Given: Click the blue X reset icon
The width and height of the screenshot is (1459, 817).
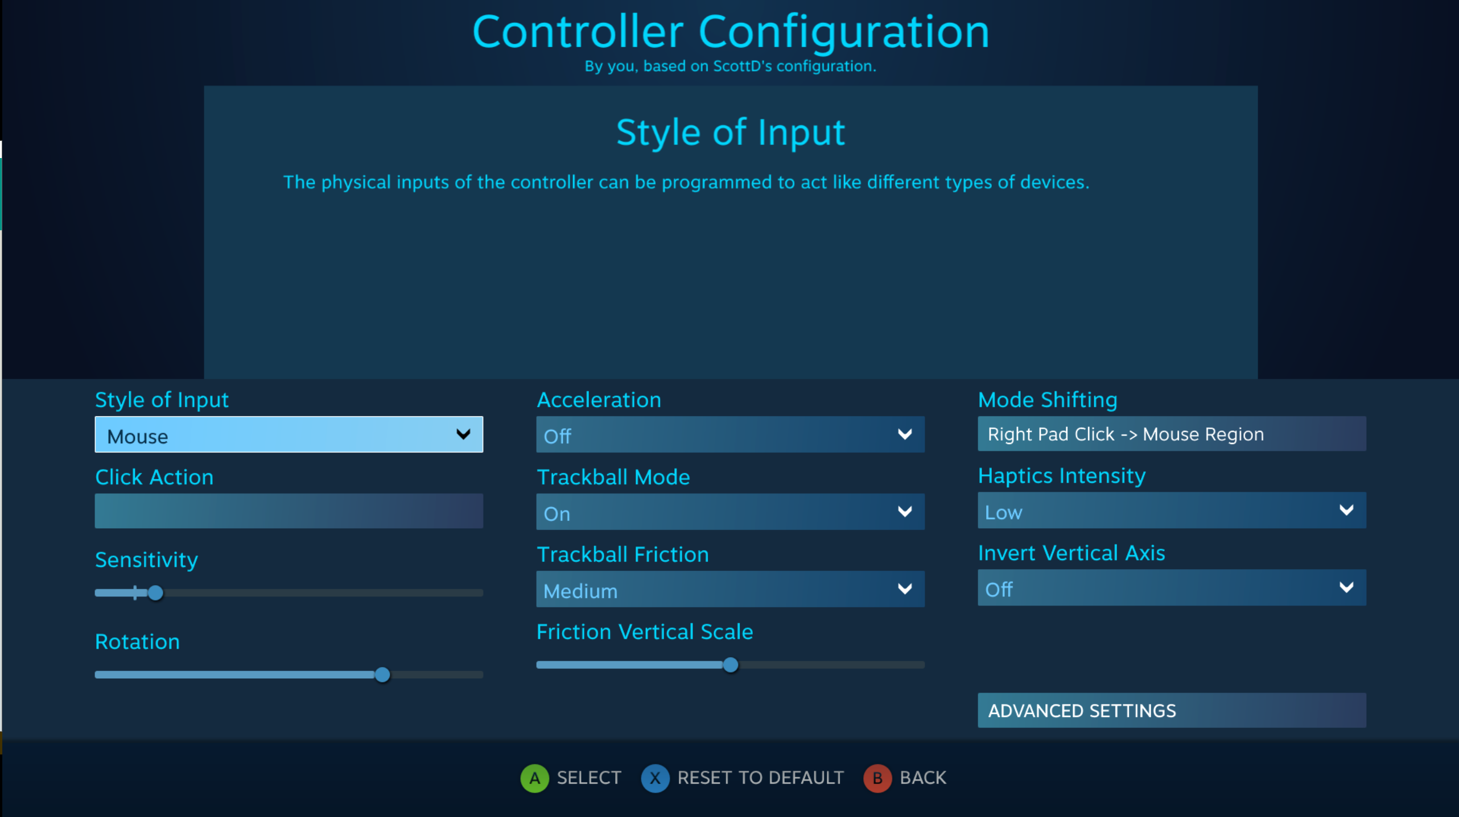Looking at the screenshot, I should tap(655, 778).
